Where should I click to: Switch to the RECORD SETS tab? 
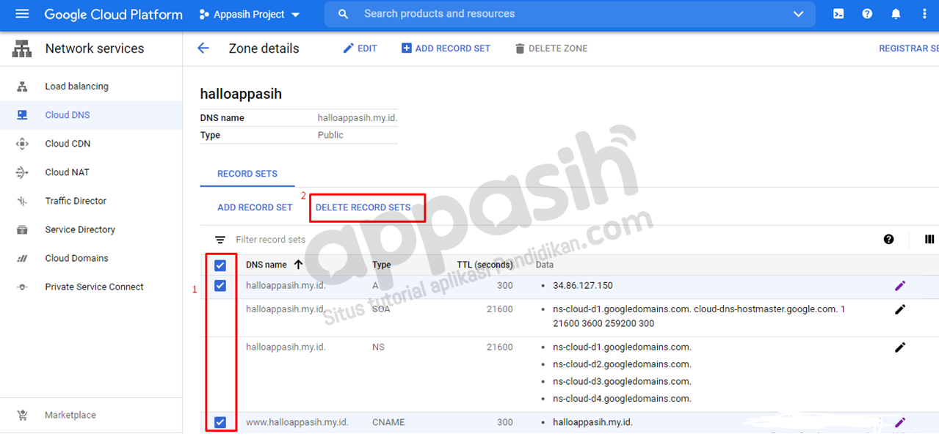[x=247, y=174]
